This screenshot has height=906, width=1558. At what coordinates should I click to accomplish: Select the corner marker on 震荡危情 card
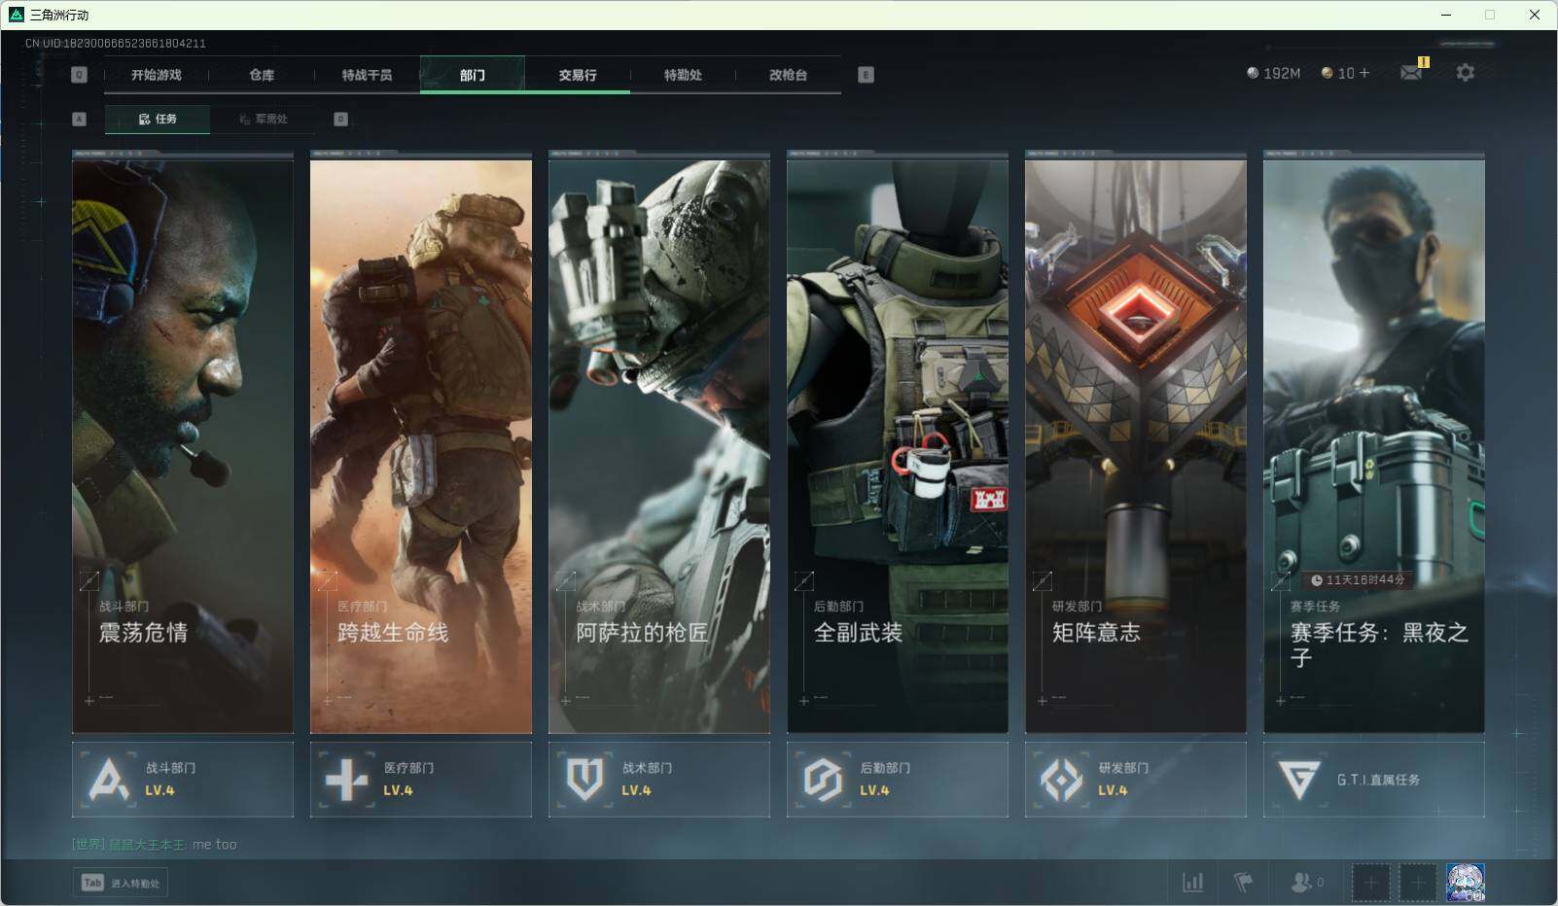point(89,581)
